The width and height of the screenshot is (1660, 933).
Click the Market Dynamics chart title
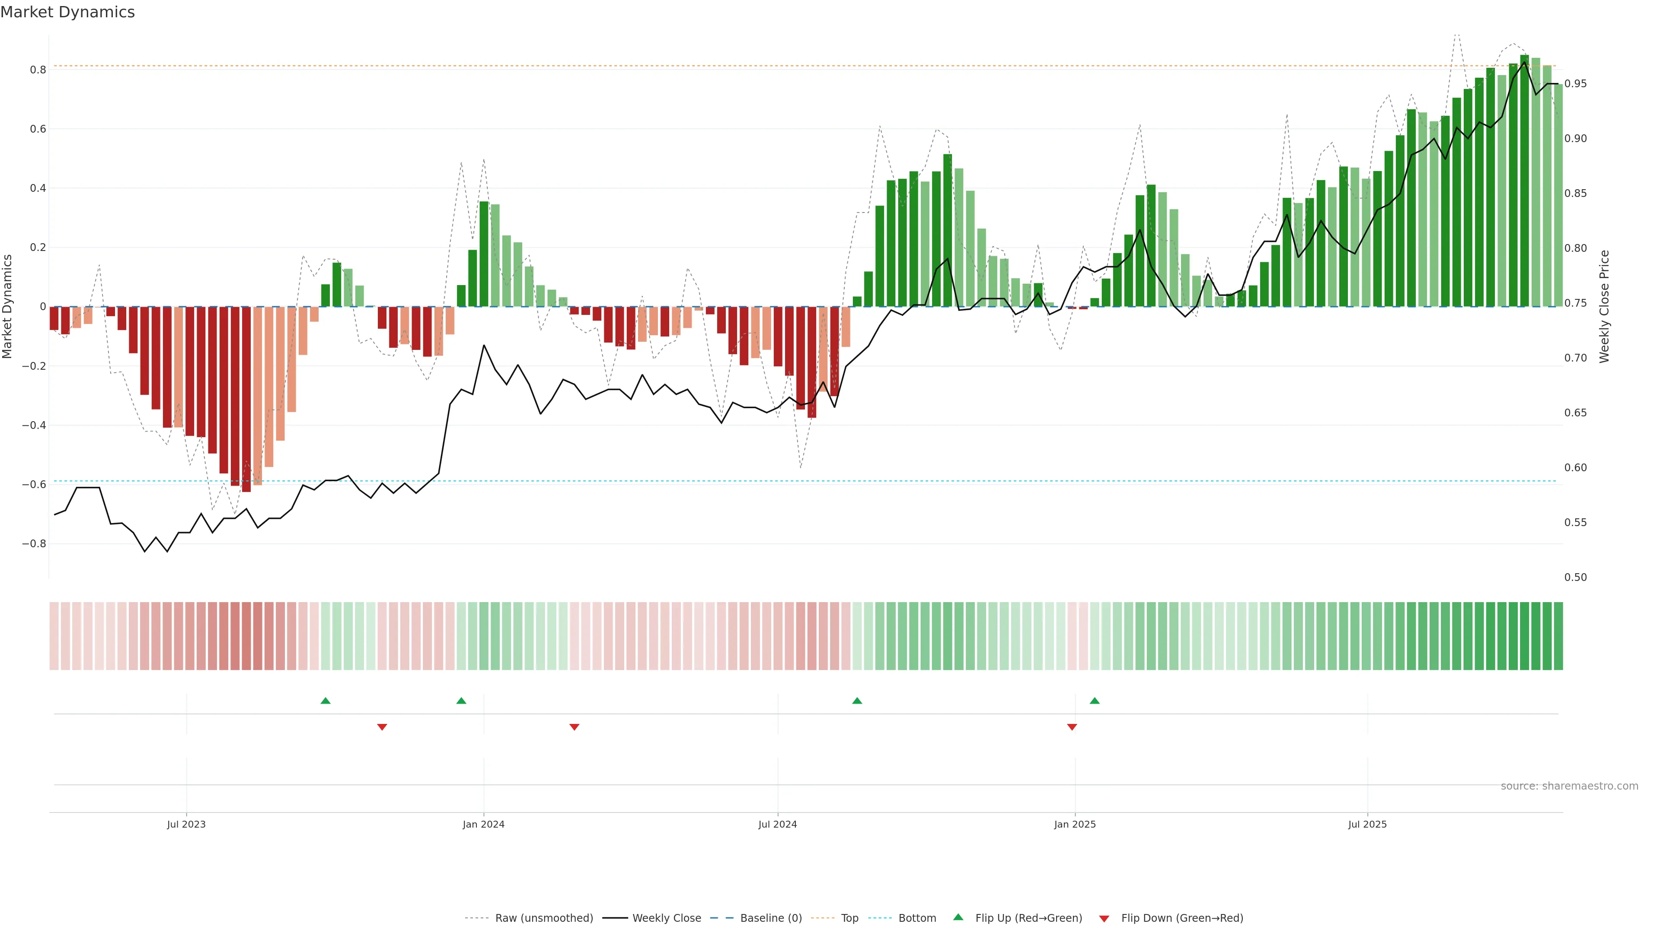pyautogui.click(x=68, y=12)
